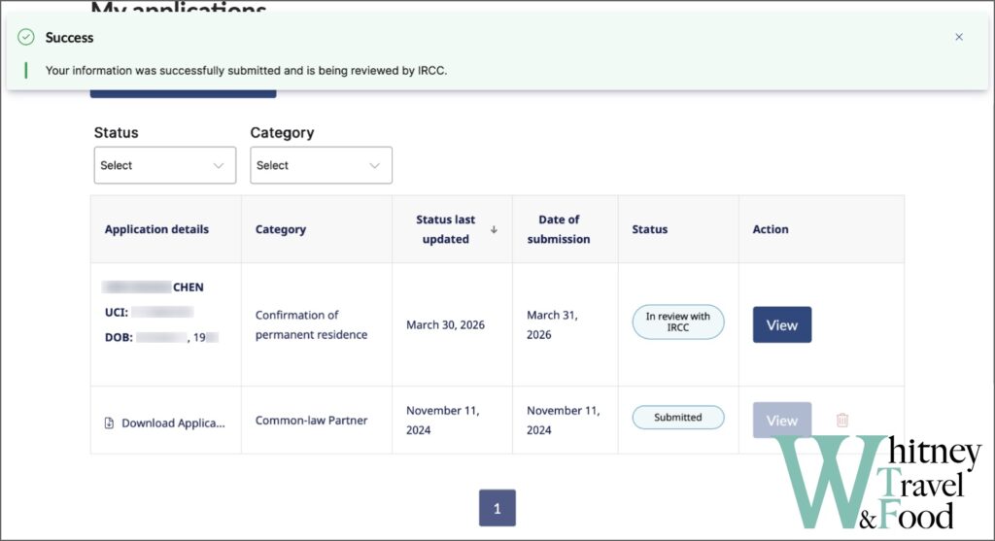The height and width of the screenshot is (541, 995).
Task: Go to page 1 in pagination
Action: point(497,507)
